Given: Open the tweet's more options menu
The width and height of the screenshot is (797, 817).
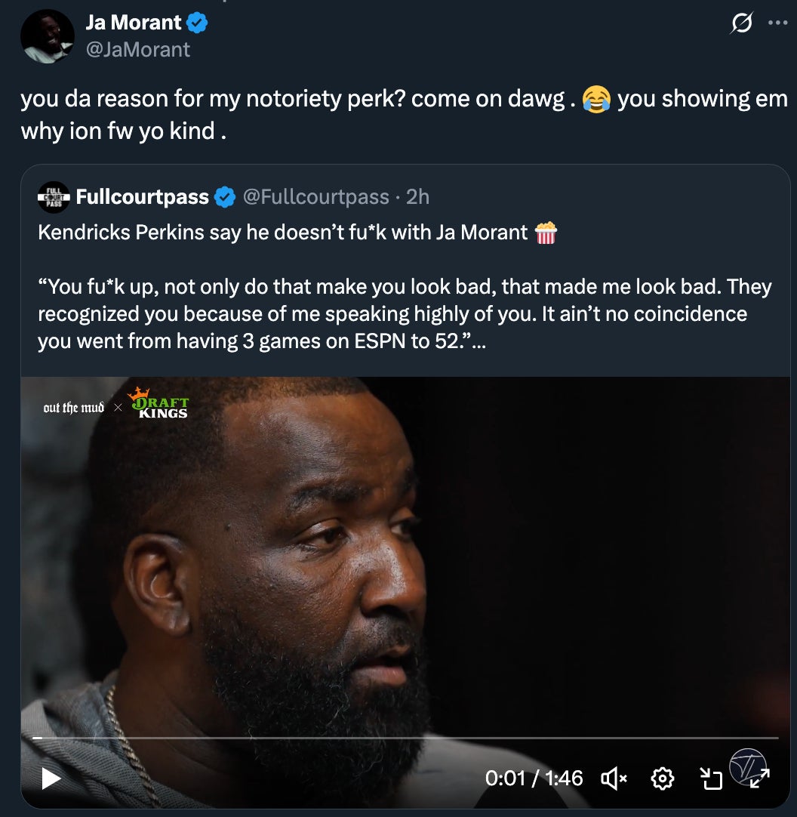Looking at the screenshot, I should (x=777, y=23).
